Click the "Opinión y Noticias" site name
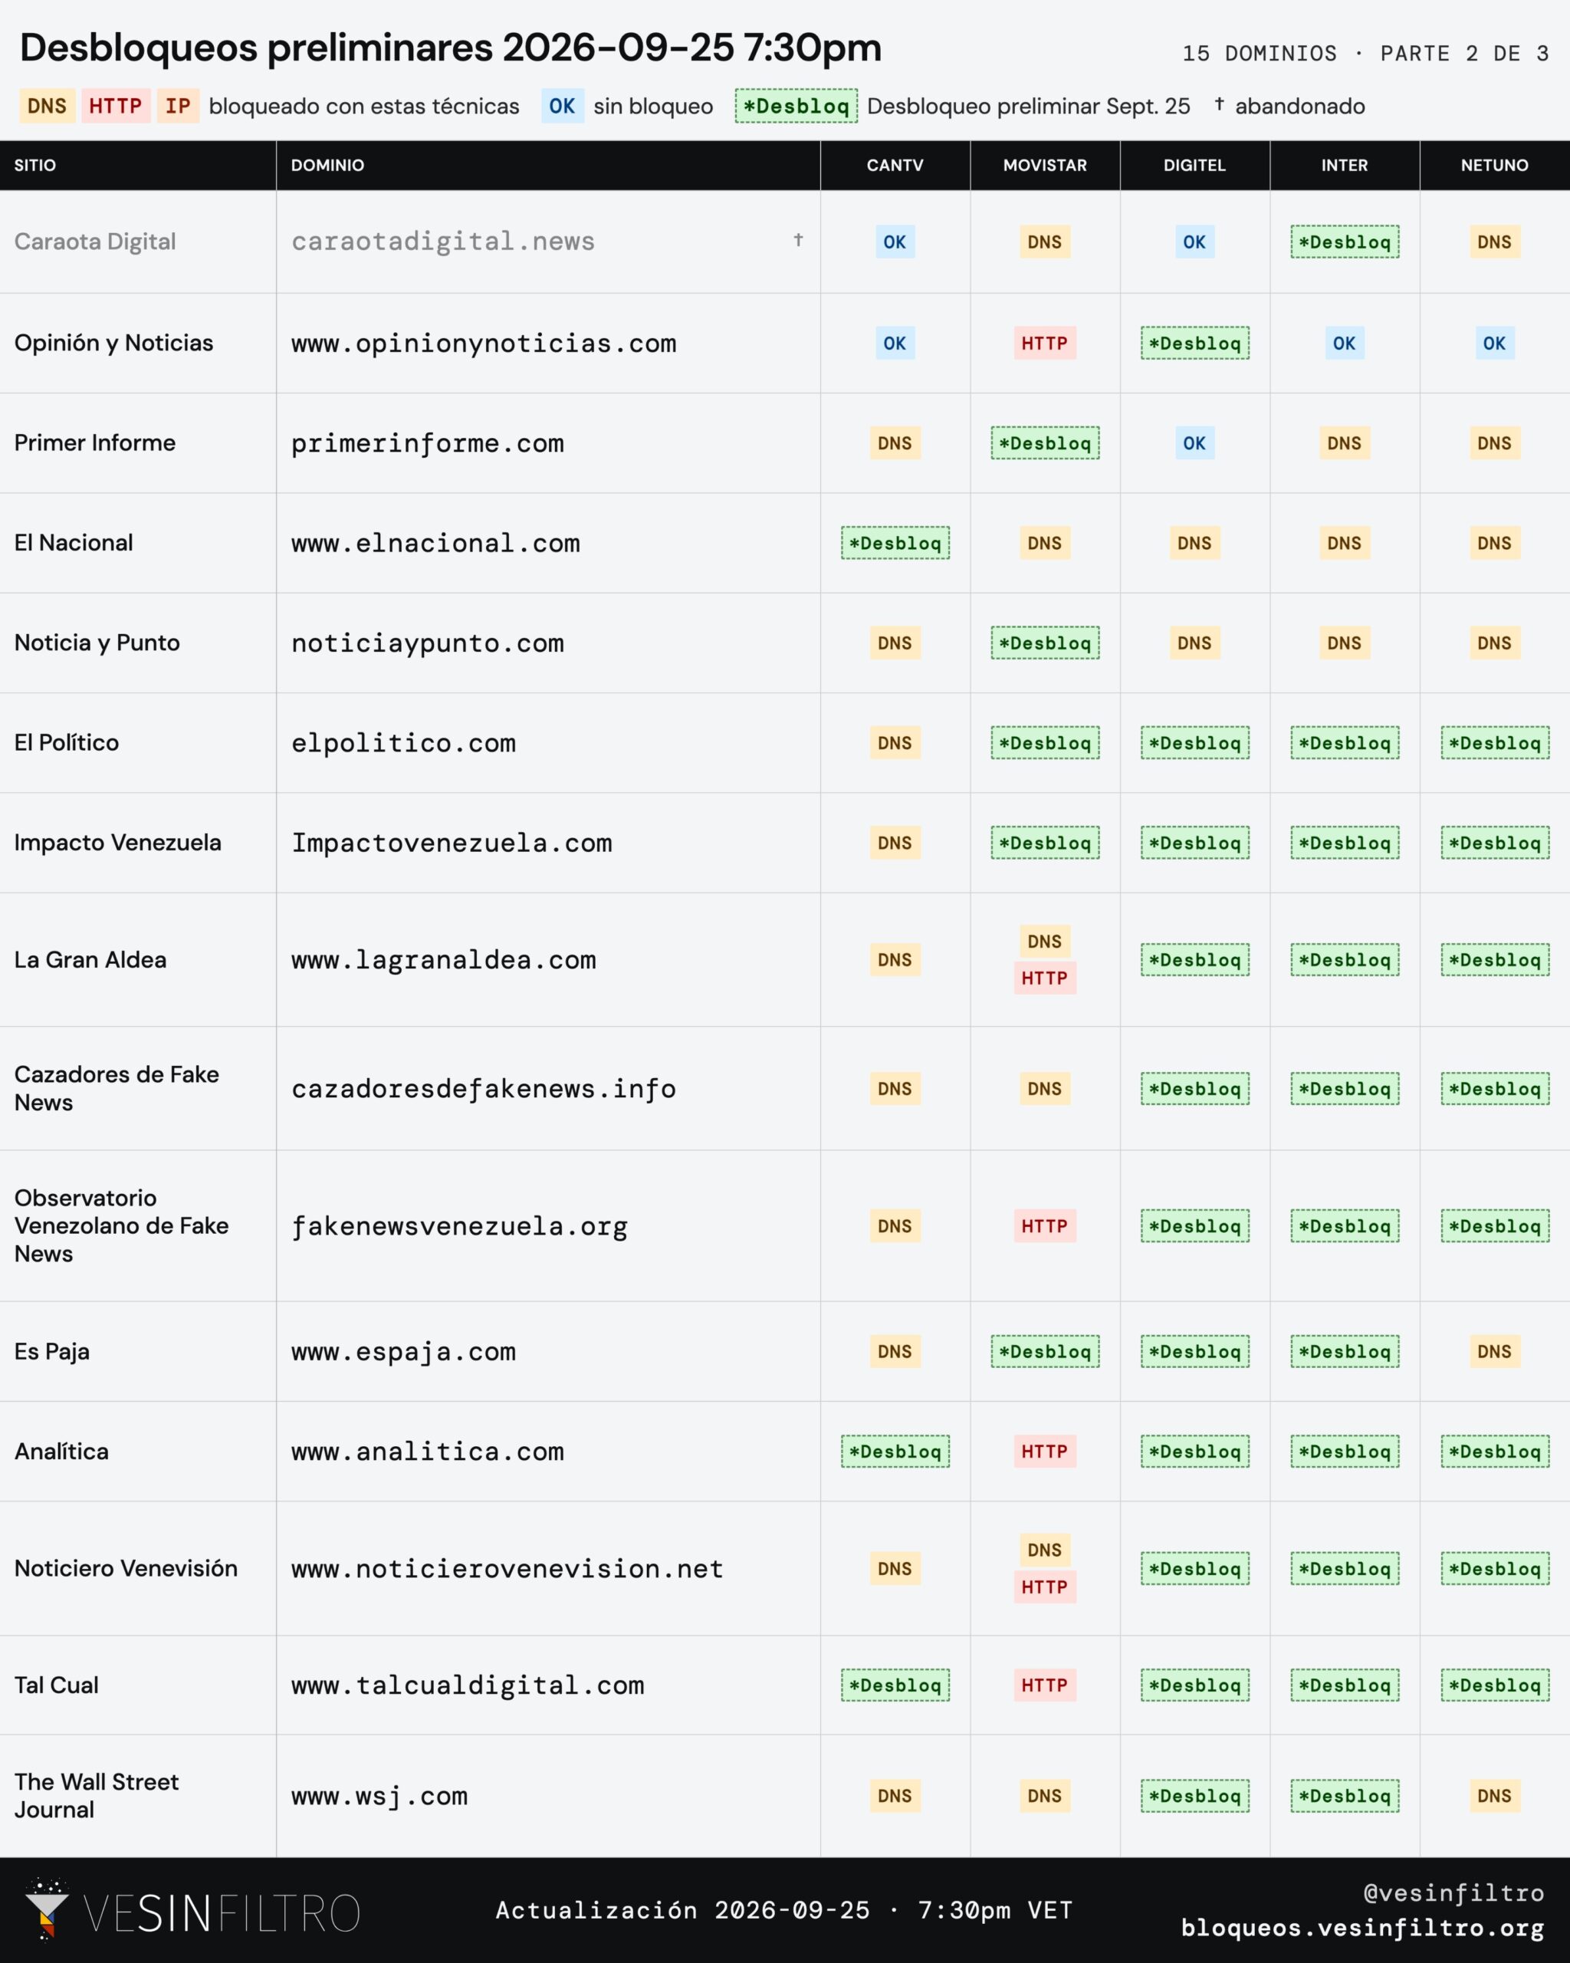1570x1963 pixels. pyautogui.click(x=113, y=342)
